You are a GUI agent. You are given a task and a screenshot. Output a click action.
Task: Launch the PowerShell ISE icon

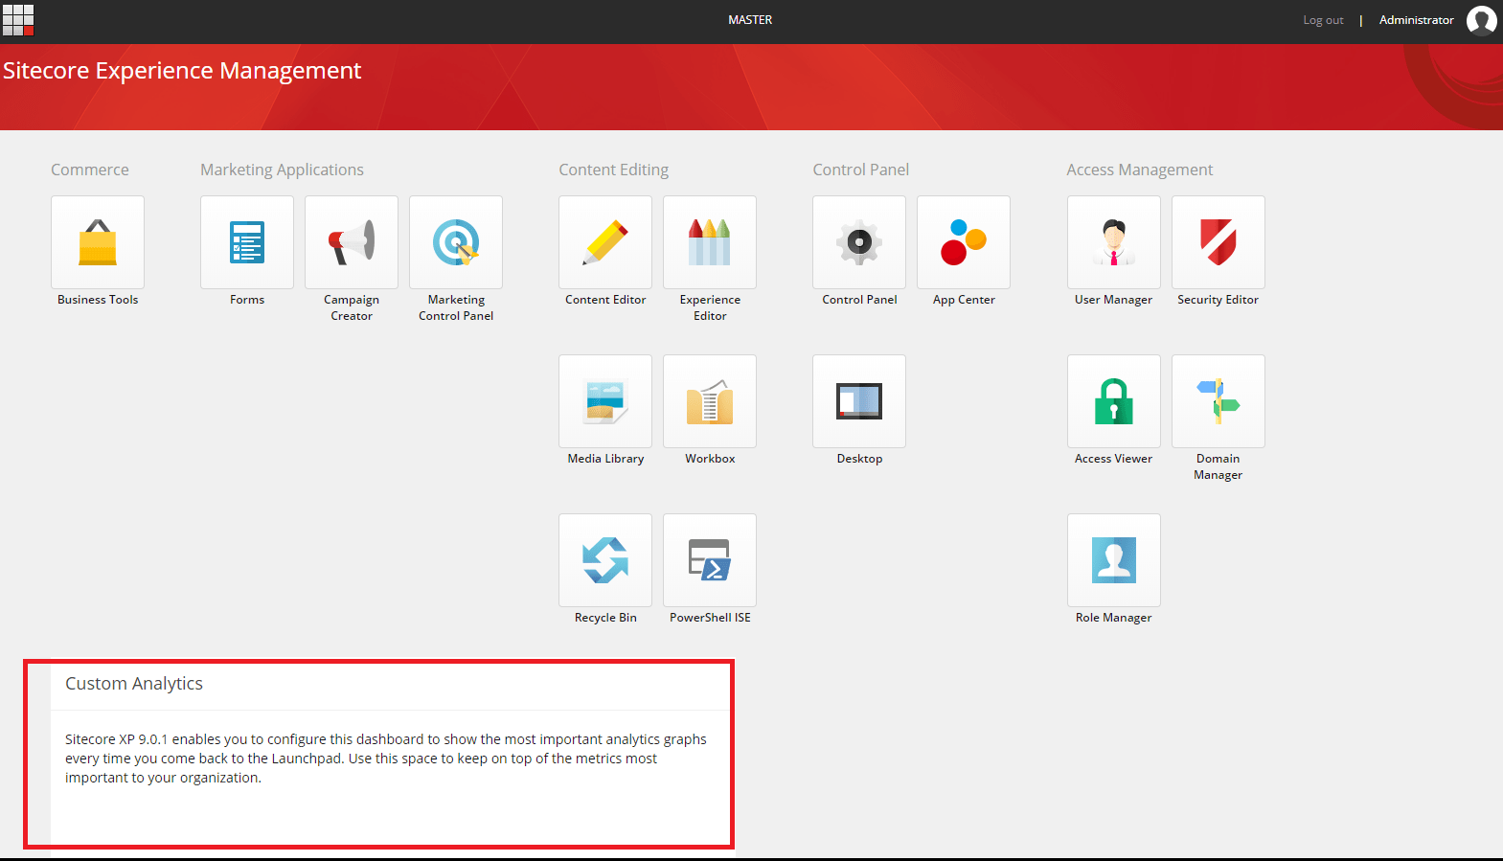[x=710, y=560]
